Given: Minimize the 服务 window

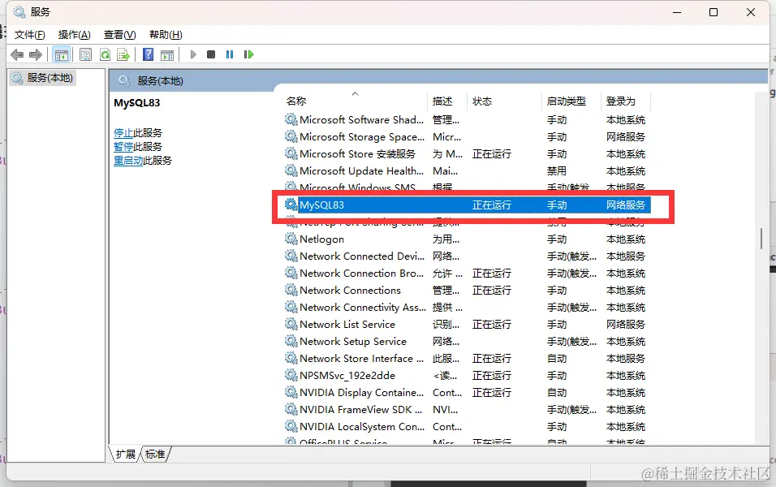Looking at the screenshot, I should 677,12.
